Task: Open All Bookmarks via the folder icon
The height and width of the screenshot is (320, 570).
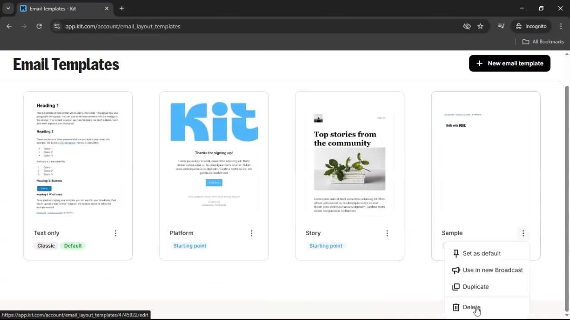Action: tap(543, 41)
